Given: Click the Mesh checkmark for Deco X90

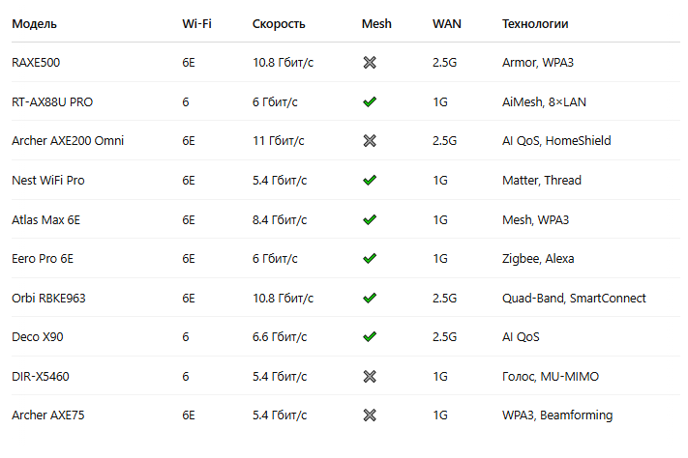Looking at the screenshot, I should click(x=369, y=337).
